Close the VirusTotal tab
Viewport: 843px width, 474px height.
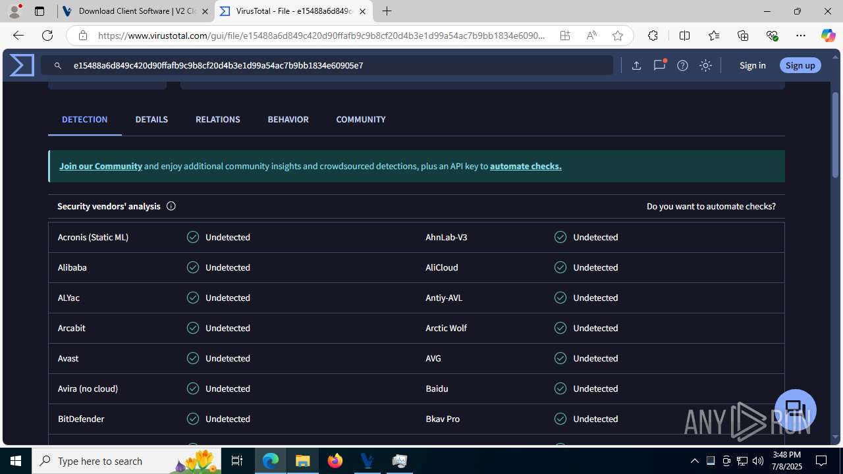click(362, 11)
